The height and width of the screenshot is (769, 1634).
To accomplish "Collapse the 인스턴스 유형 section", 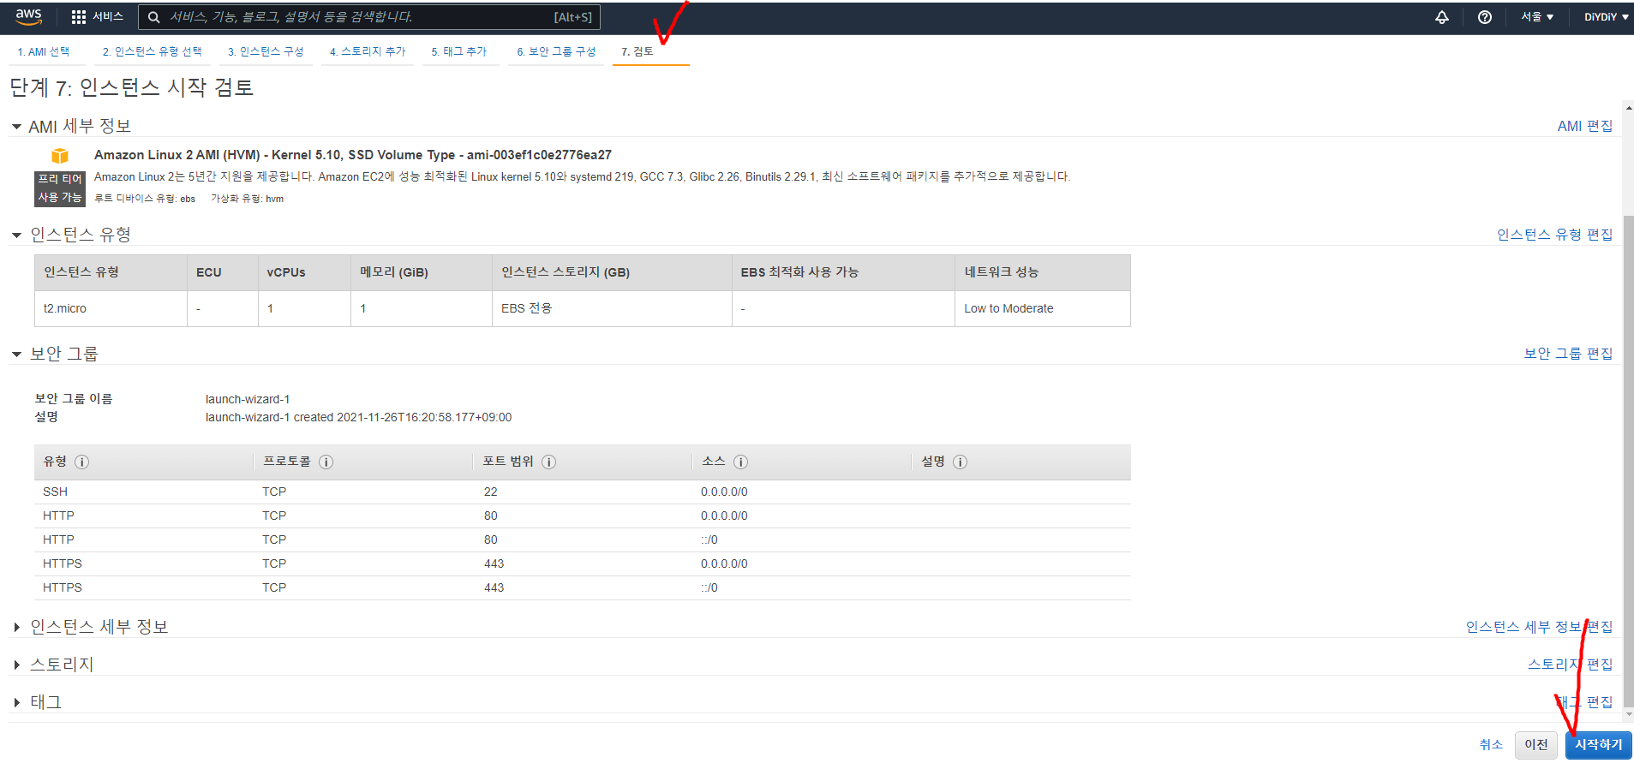I will pos(16,235).
